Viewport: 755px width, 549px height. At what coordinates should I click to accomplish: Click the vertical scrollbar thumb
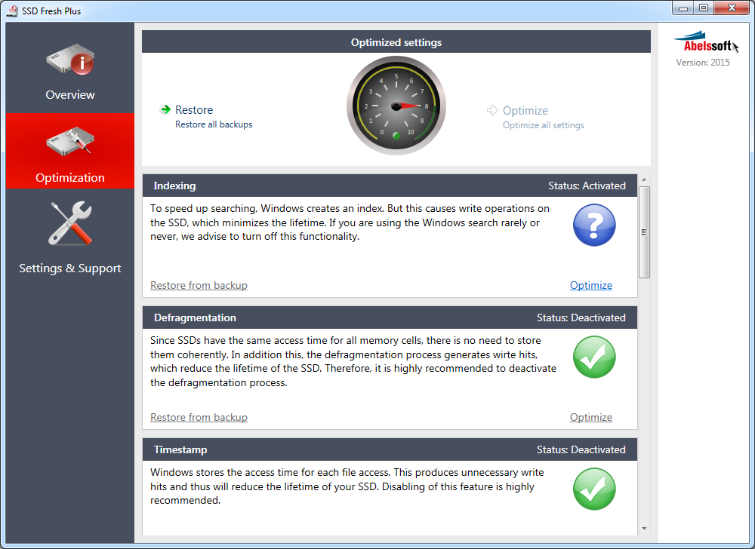click(x=644, y=232)
